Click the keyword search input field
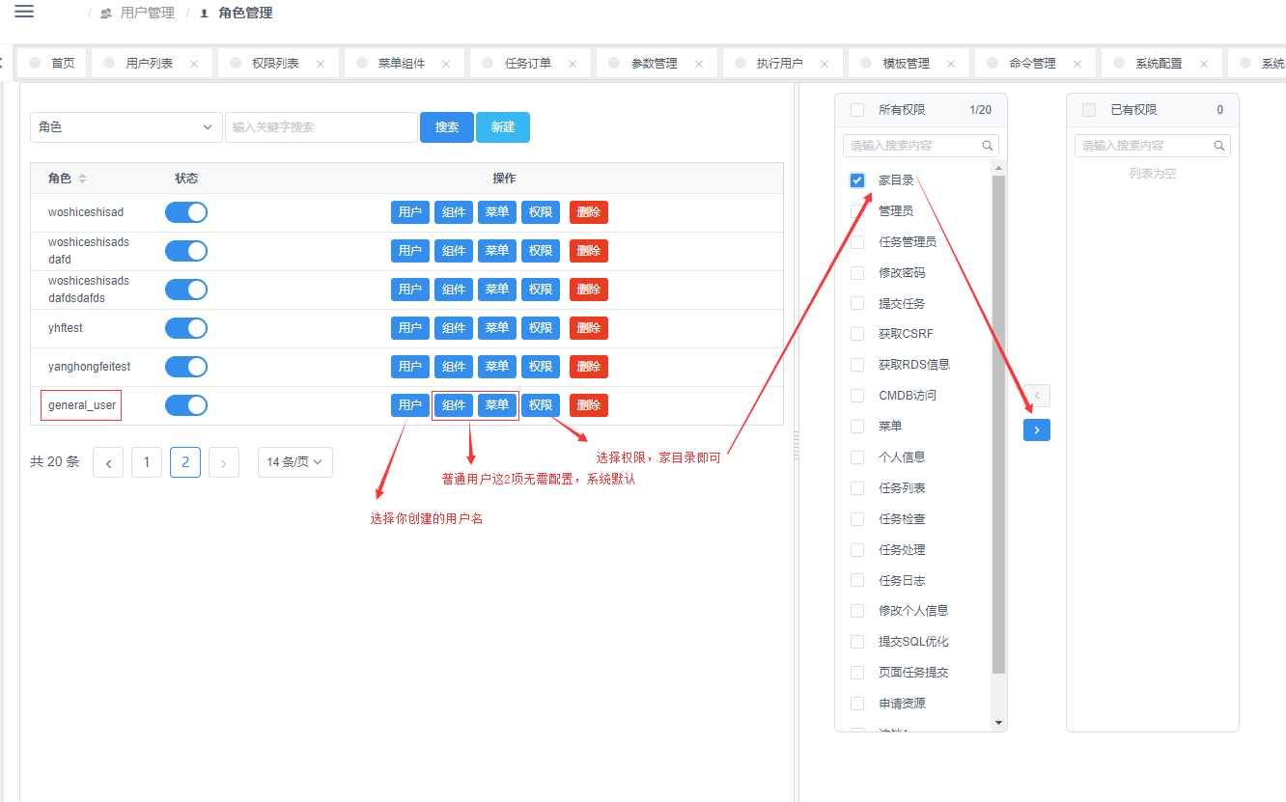1286x802 pixels. click(x=321, y=127)
